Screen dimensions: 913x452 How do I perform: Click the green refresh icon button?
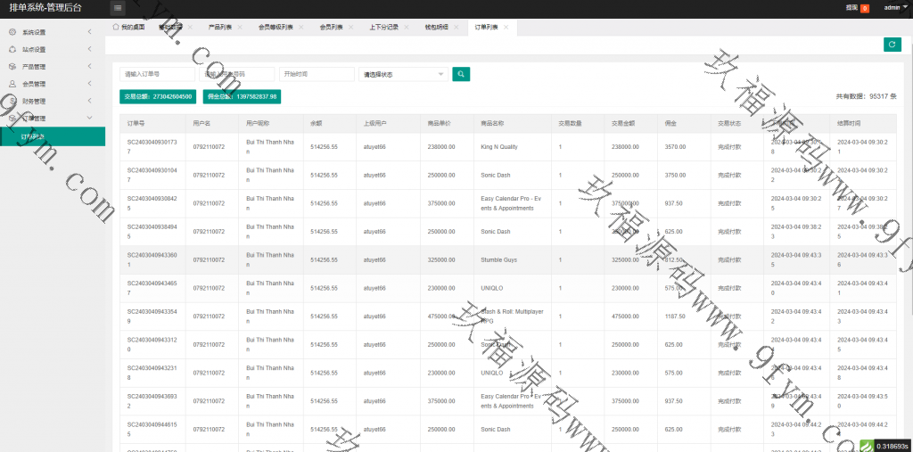click(x=891, y=45)
